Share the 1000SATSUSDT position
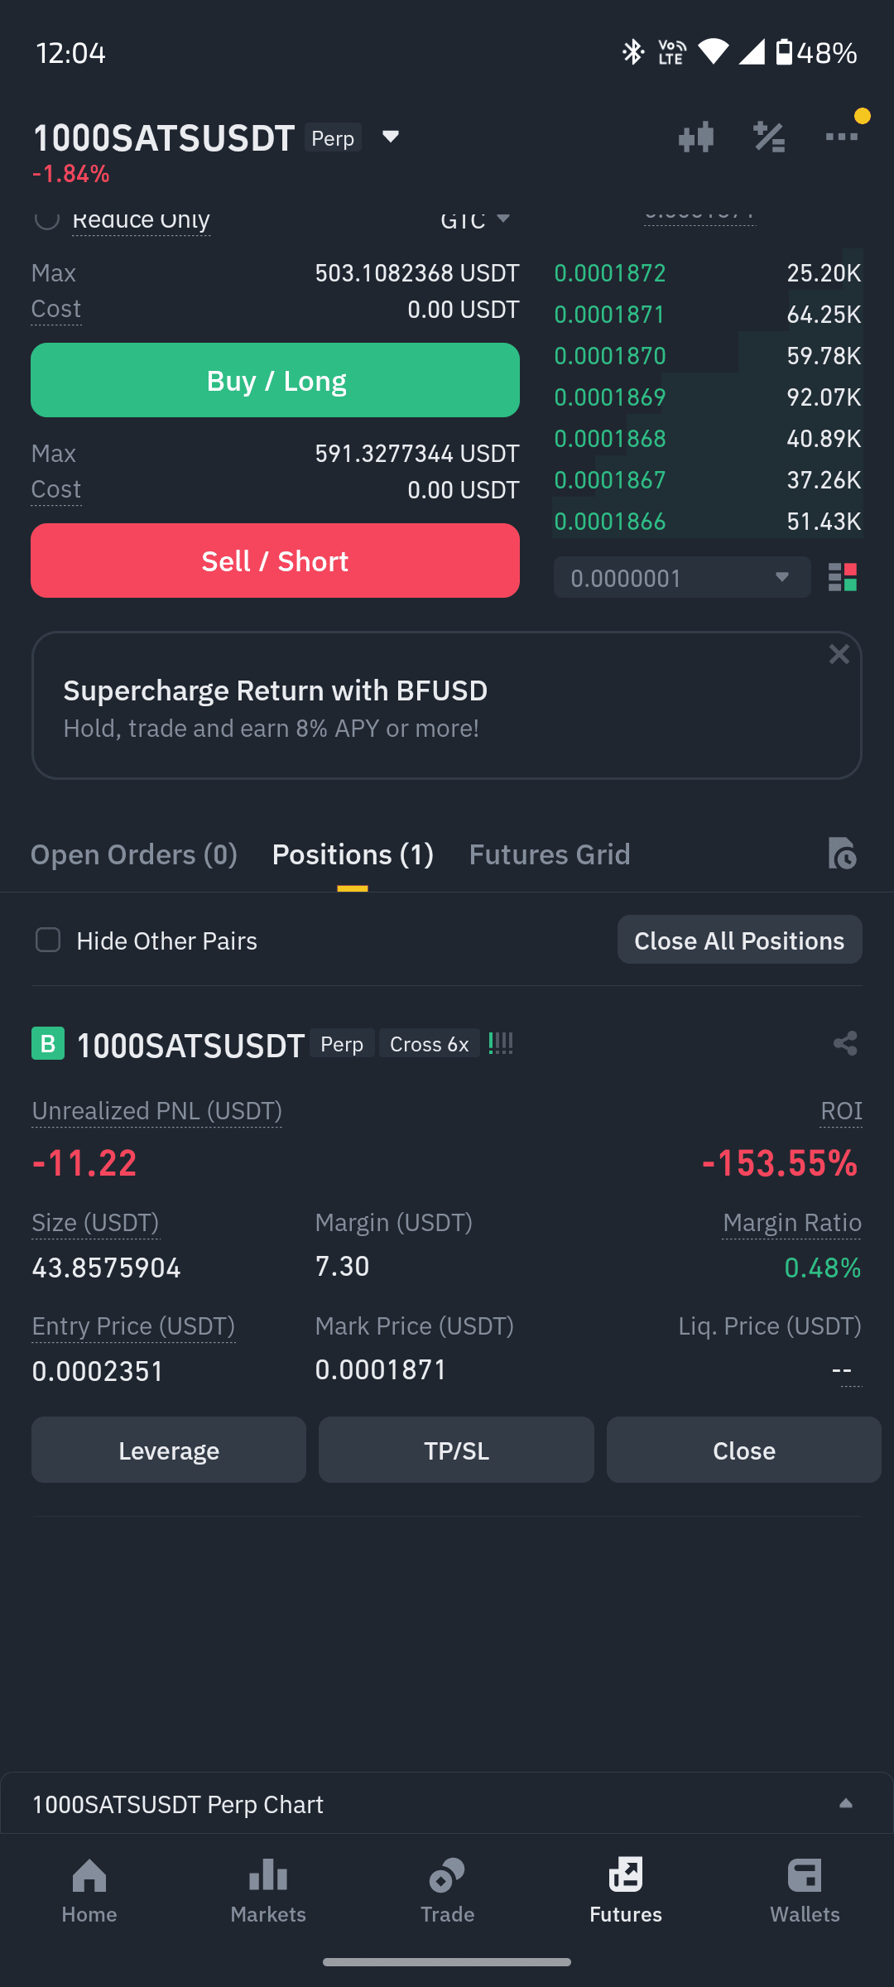The width and height of the screenshot is (894, 1987). (845, 1043)
